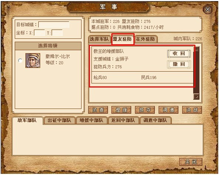
Task: Open the 盟友驻防 tab
Action: click(x=122, y=39)
